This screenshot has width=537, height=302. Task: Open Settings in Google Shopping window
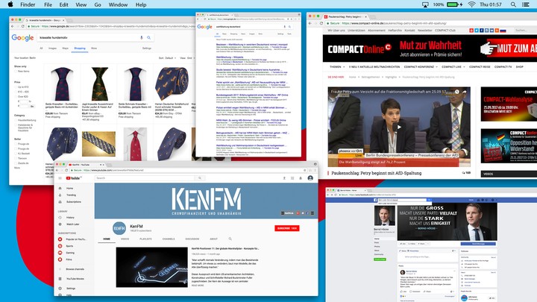coord(147,48)
